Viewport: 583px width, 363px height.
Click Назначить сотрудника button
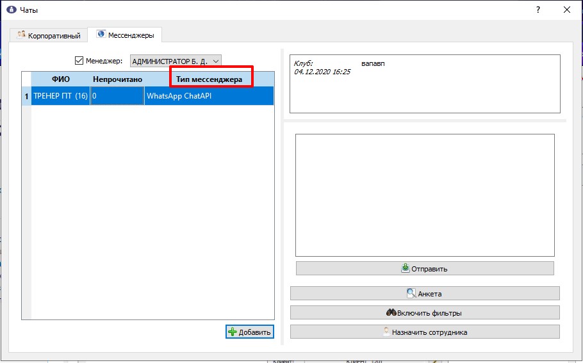(425, 332)
